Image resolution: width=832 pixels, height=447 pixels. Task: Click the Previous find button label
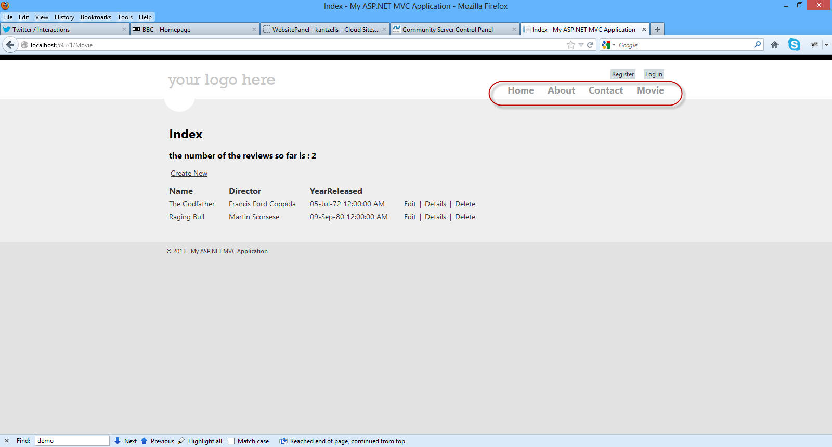[x=162, y=441]
